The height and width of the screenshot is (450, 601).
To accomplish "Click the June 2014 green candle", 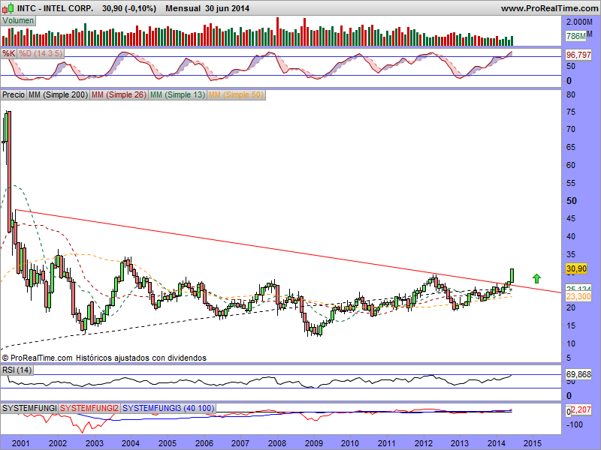I will point(512,275).
